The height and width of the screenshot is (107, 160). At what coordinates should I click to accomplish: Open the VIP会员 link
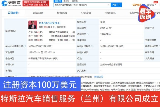(137, 5)
